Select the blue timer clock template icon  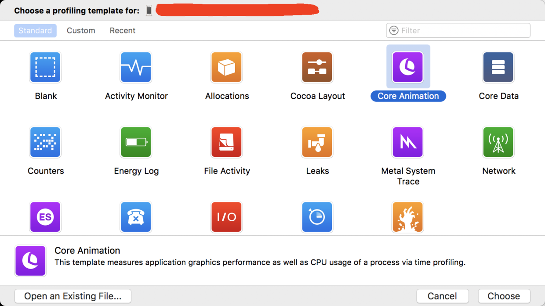[x=317, y=217]
